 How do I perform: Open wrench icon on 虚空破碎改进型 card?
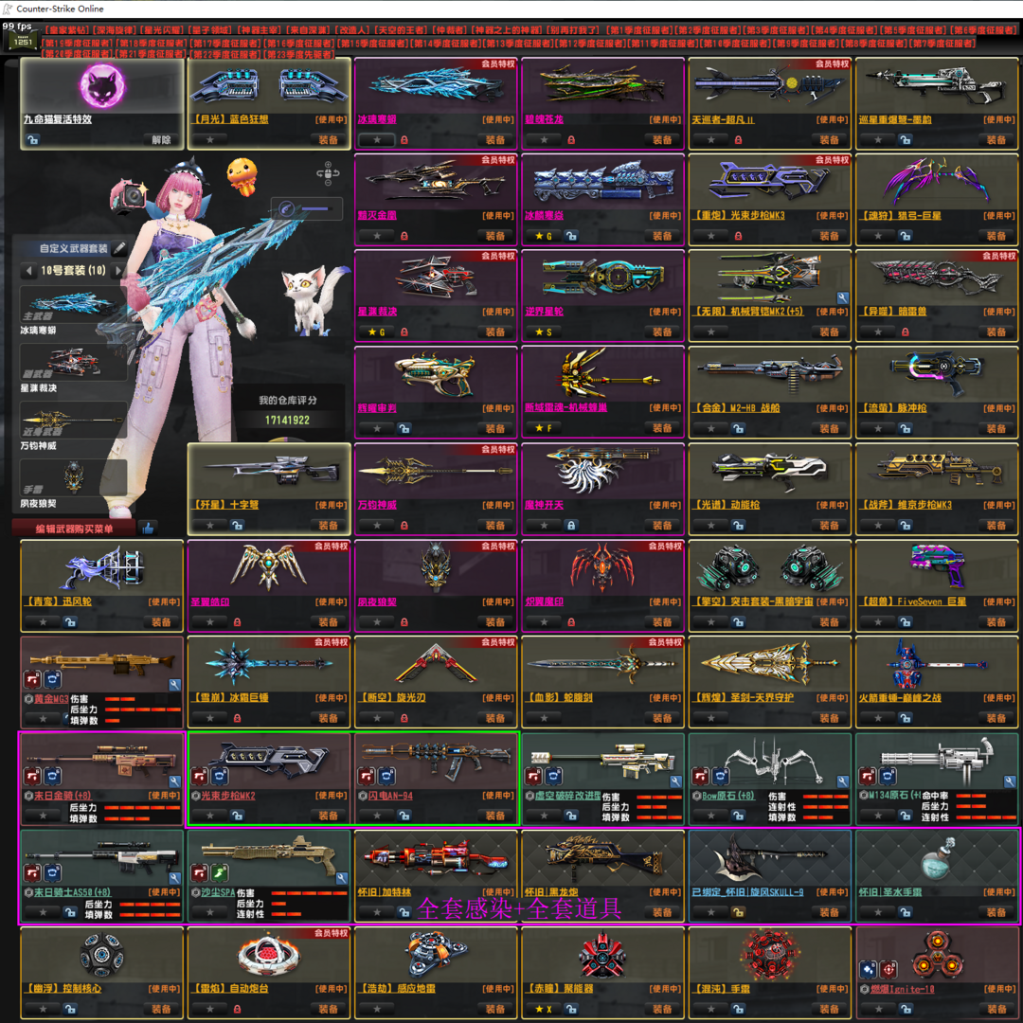675,781
